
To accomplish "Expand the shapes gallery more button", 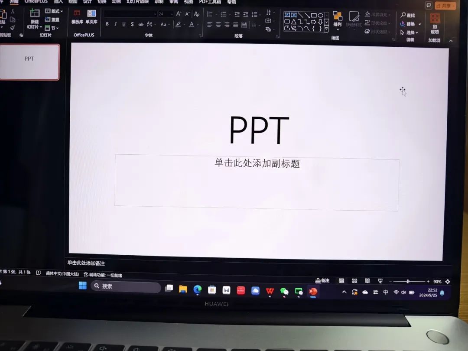I will click(327, 29).
